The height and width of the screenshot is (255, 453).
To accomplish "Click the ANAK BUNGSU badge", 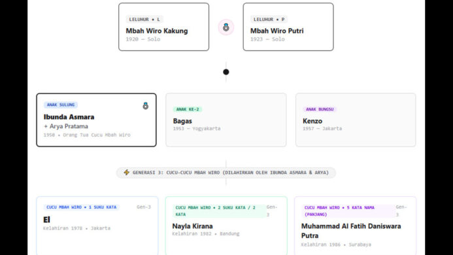I will [320, 109].
